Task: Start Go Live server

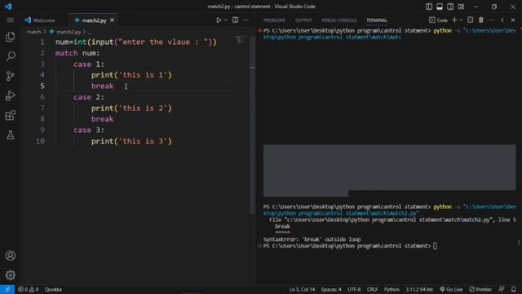Action: point(451,289)
